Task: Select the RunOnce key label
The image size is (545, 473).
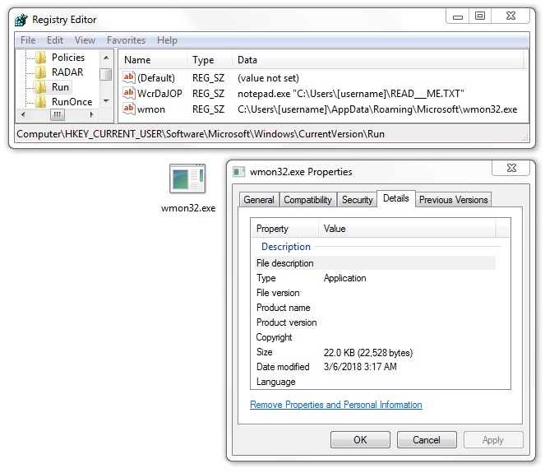Action: 72,102
